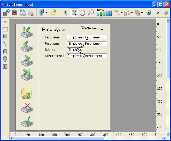171x141 pixels.
Task: Select the Last name field box
Action: point(87,37)
